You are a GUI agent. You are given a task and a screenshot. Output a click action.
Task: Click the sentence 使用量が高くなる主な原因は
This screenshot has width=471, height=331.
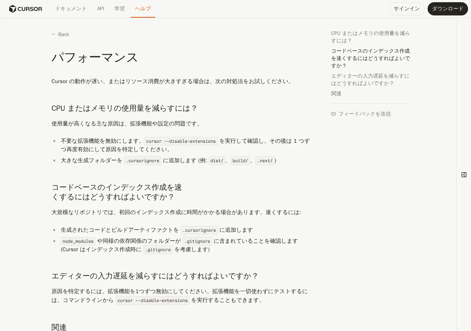[x=127, y=124]
